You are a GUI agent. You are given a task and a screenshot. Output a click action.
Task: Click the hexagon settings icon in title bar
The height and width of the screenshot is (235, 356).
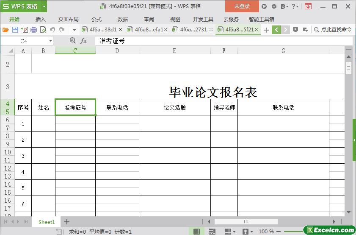274,7
